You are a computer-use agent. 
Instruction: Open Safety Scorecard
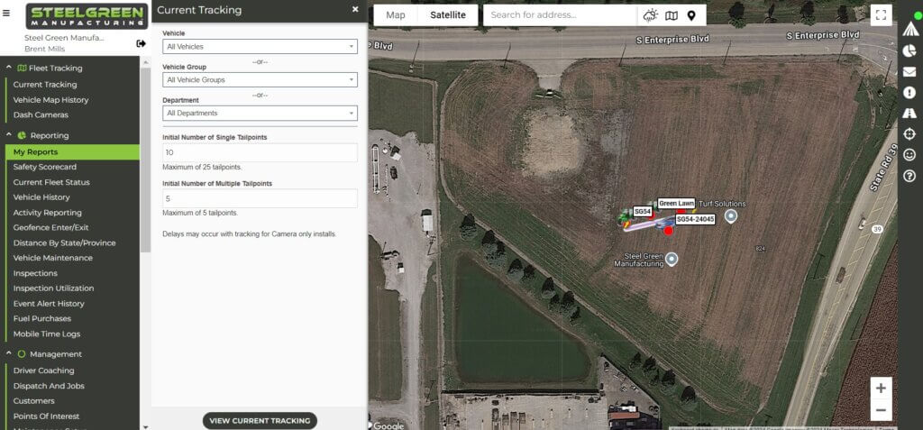[x=45, y=168]
